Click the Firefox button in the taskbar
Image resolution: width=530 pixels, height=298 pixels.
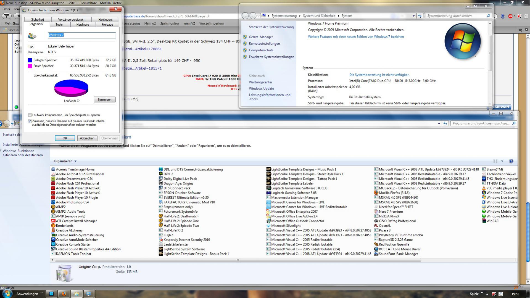pos(64,294)
